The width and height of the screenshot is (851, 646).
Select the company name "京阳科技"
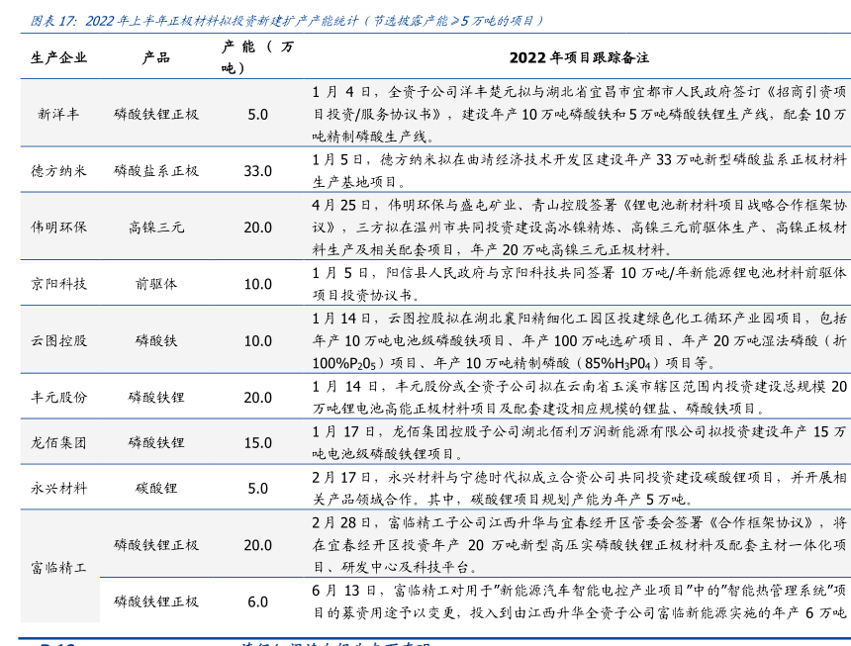(58, 284)
